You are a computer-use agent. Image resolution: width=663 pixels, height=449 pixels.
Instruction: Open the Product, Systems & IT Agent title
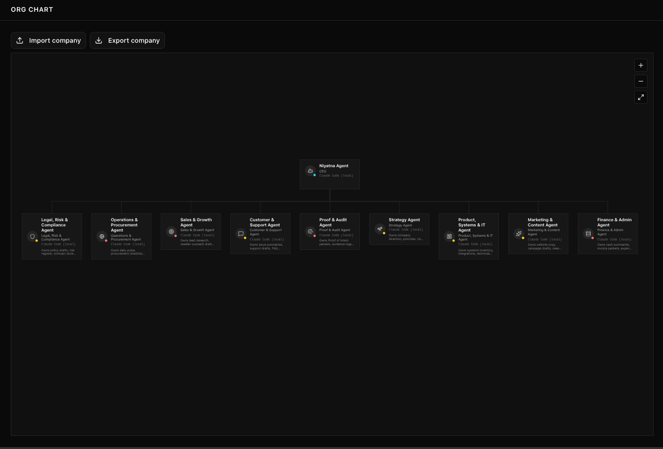471,225
